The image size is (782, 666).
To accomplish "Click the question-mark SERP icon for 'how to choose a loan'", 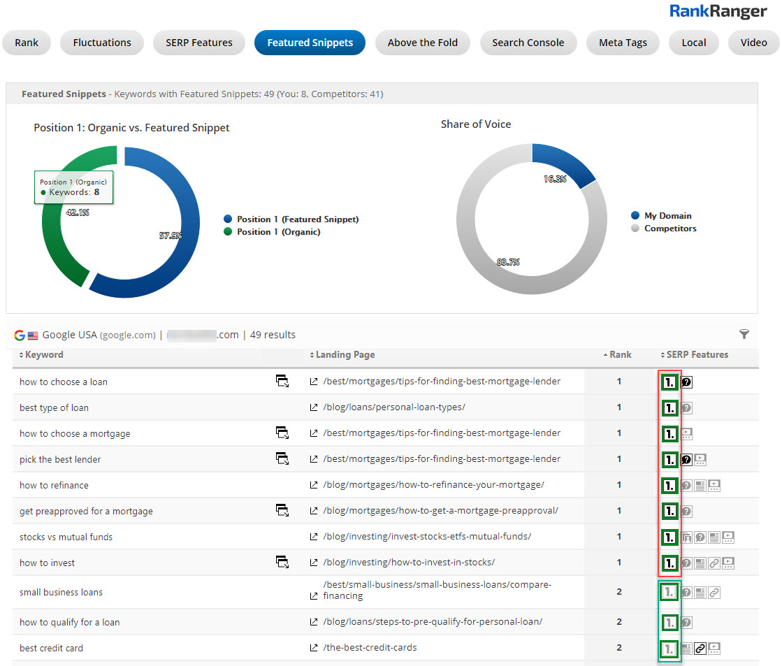I will click(x=686, y=382).
